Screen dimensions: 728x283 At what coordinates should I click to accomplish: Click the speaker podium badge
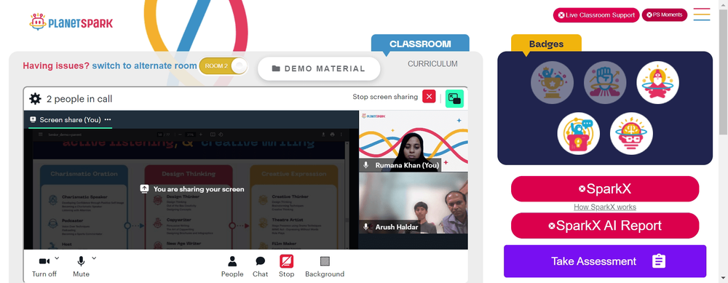point(579,134)
